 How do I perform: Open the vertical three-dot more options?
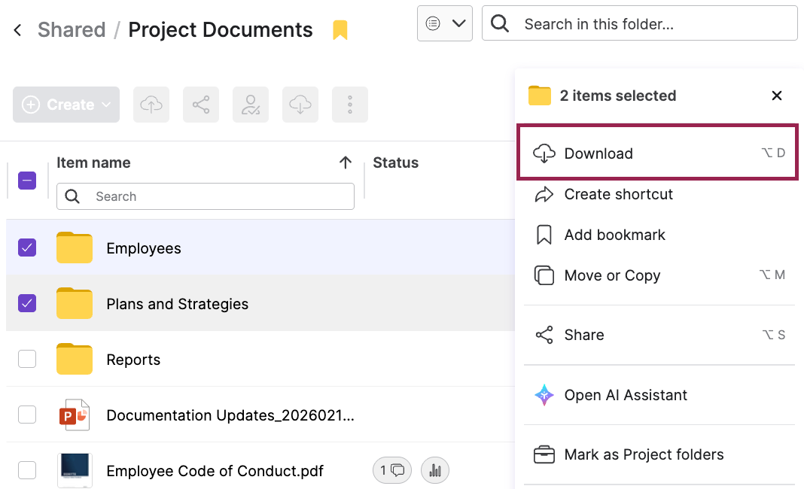[350, 105]
